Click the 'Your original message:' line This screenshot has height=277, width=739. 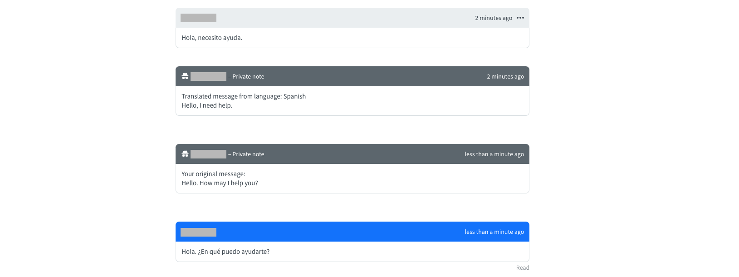tap(213, 174)
